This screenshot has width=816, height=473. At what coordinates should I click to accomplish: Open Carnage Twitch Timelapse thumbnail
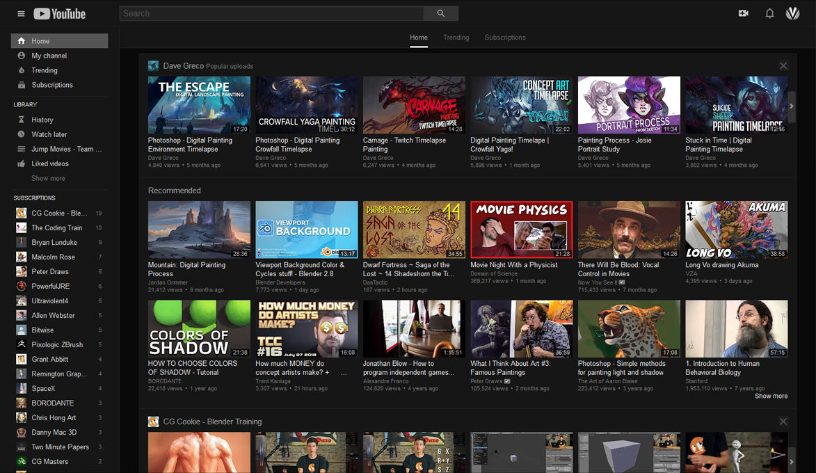[x=414, y=105]
